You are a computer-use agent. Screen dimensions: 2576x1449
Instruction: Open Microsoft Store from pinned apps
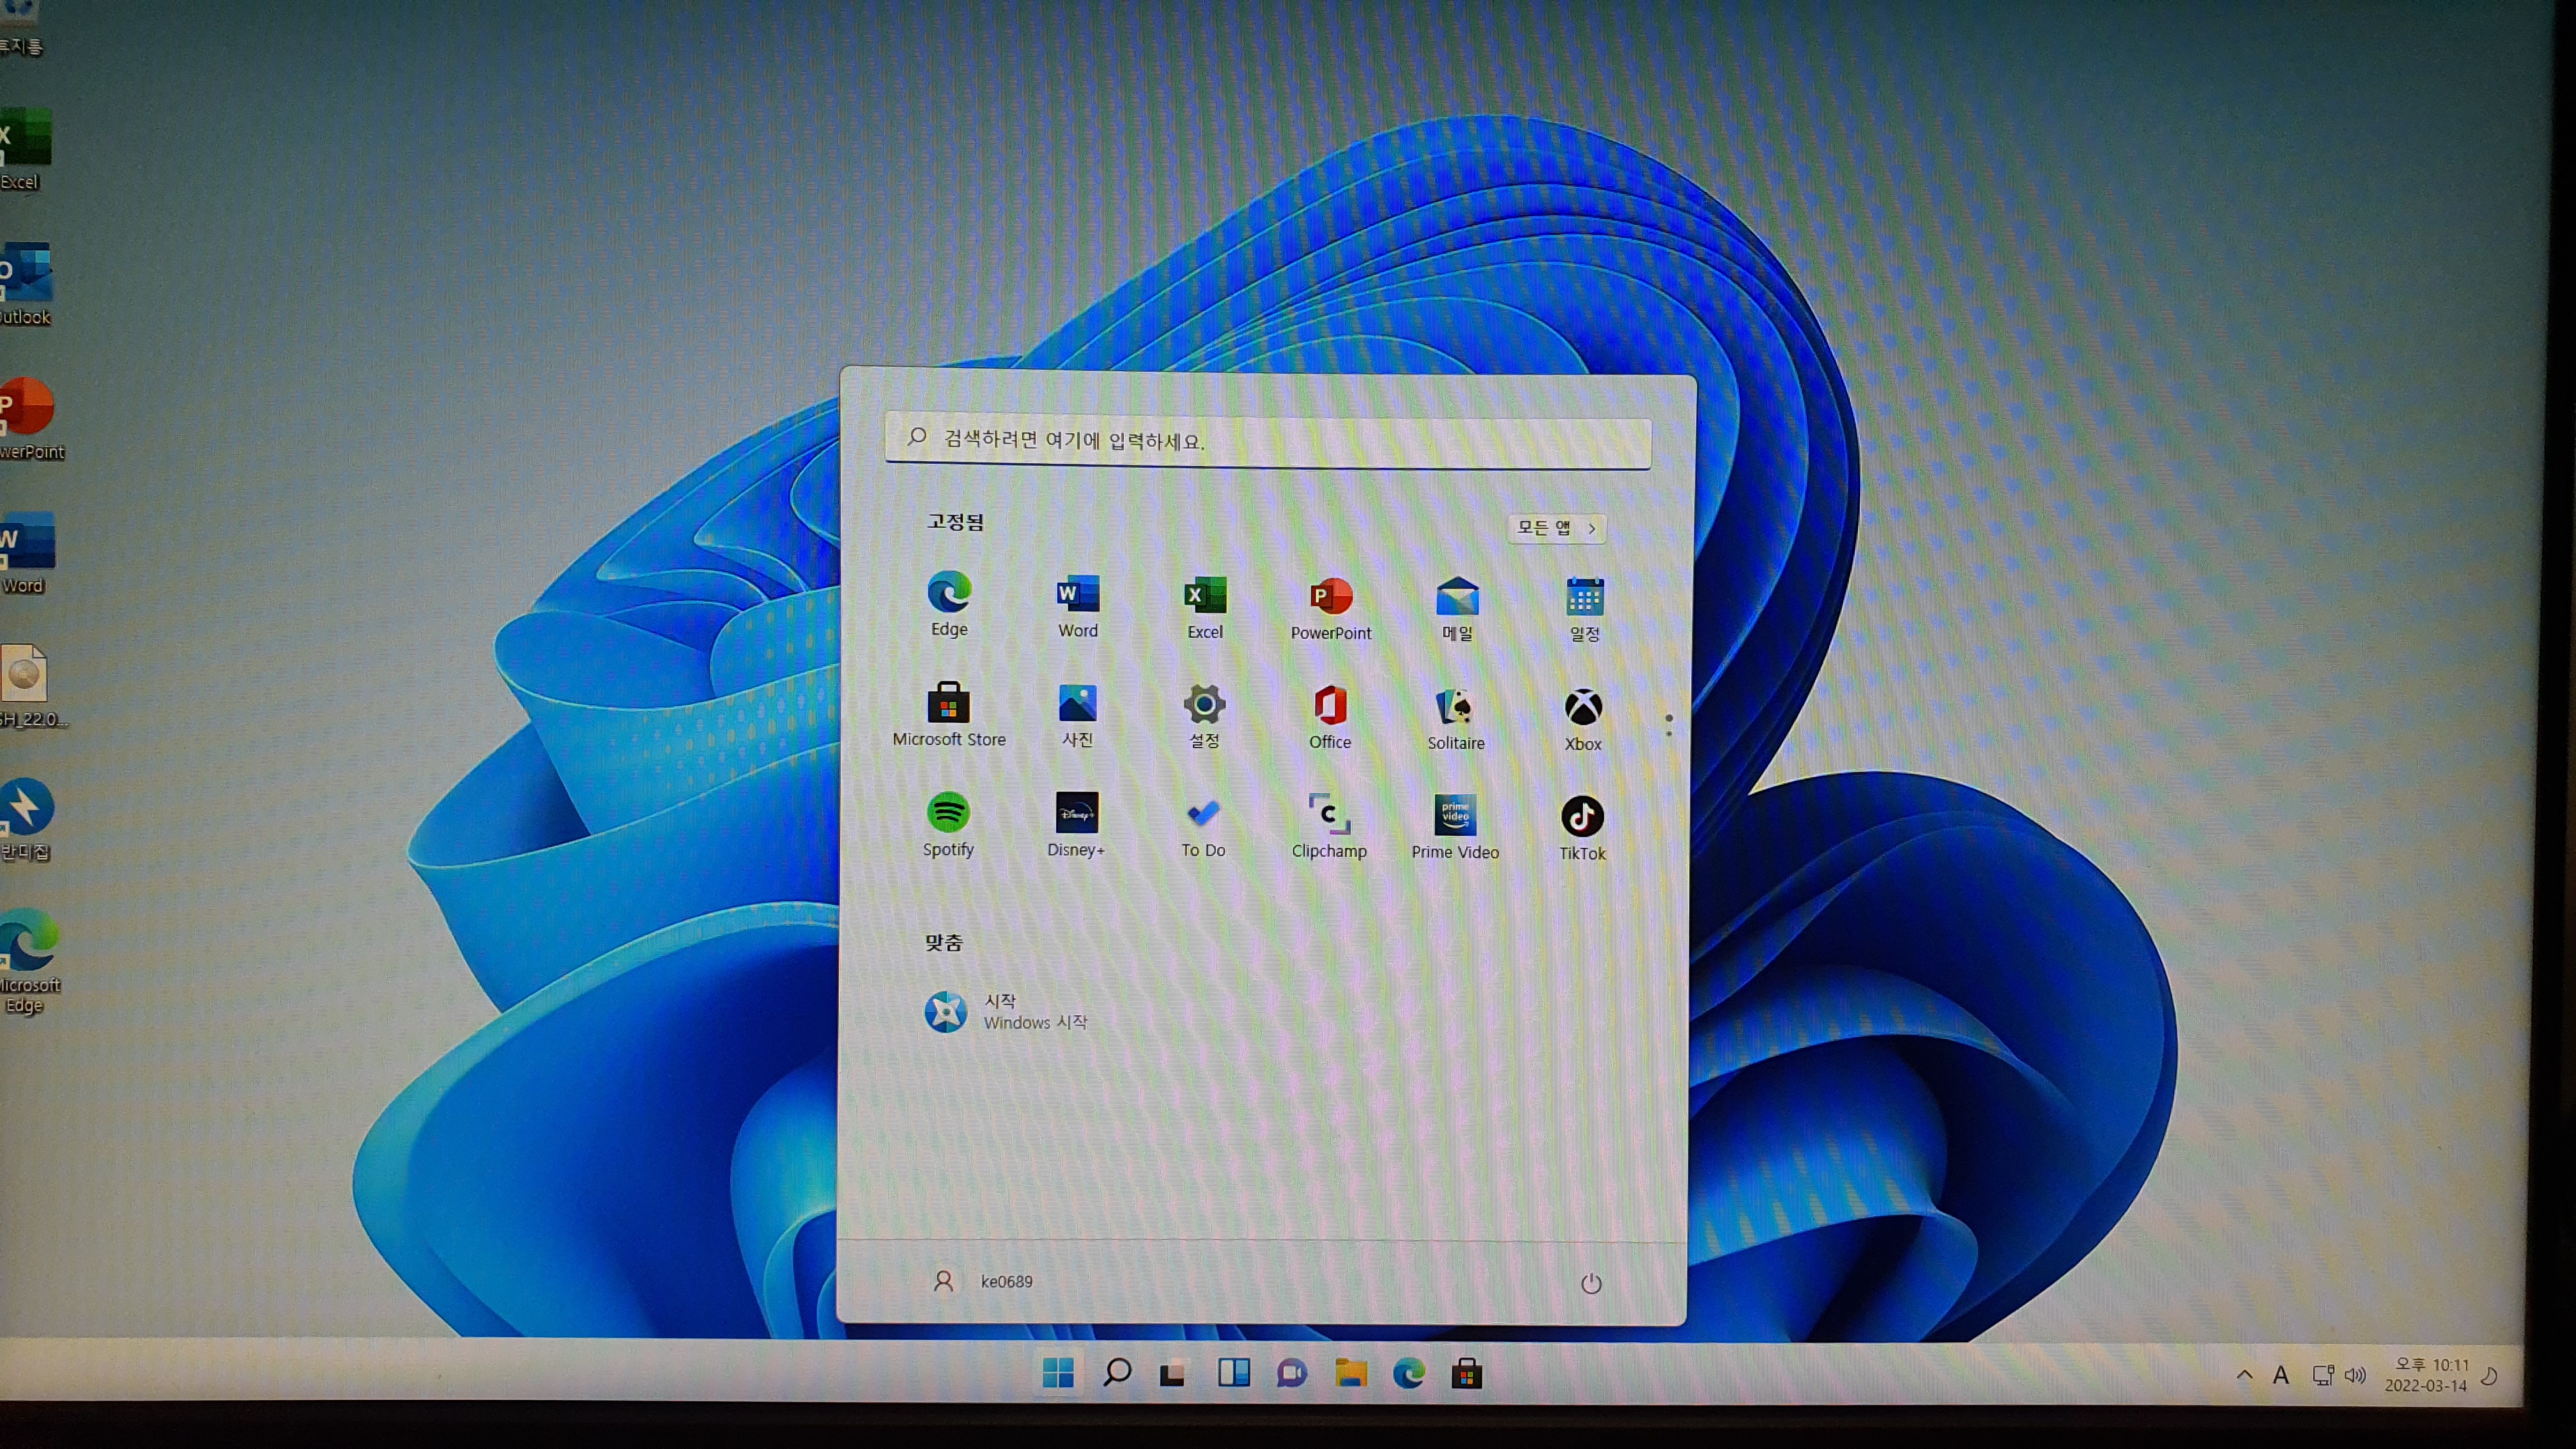(x=948, y=714)
